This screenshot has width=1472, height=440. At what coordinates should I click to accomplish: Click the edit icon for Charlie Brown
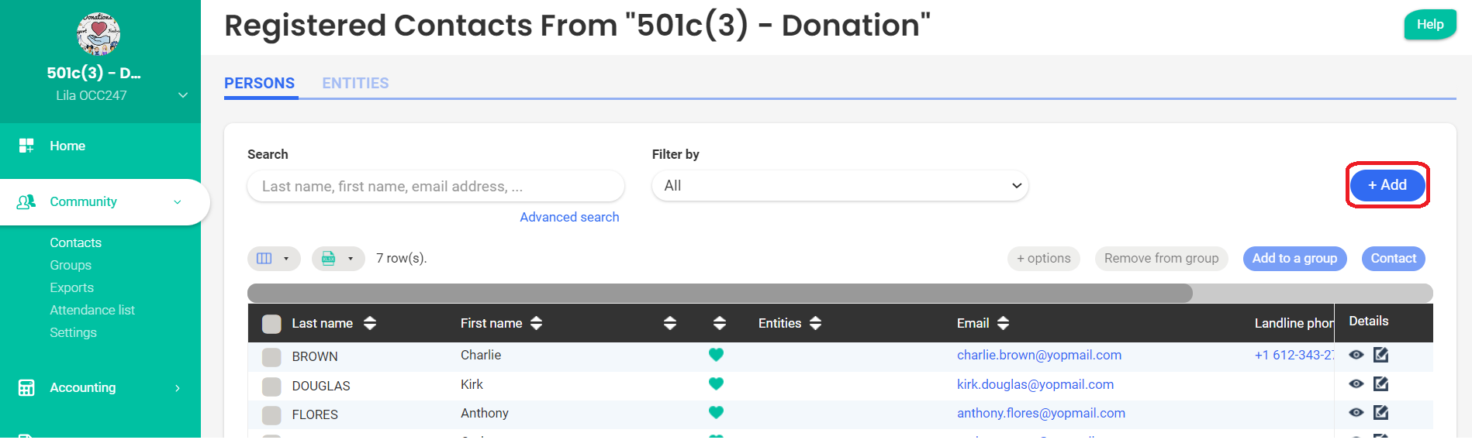[x=1380, y=355]
